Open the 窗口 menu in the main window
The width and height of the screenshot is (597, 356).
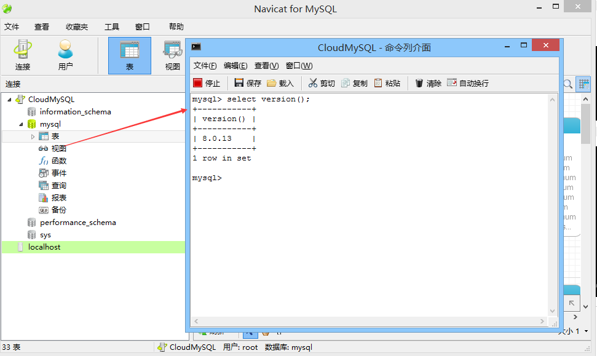pos(143,26)
